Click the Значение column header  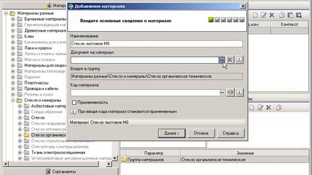click(x=245, y=153)
